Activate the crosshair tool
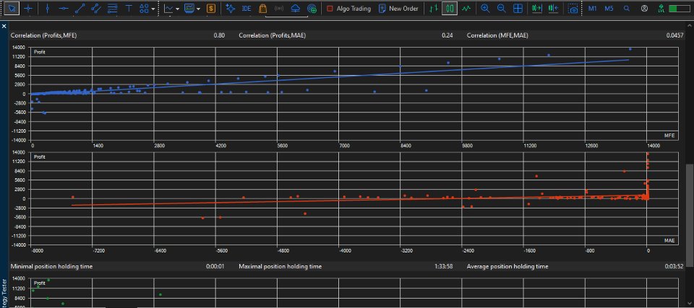The height and width of the screenshot is (308, 694). pyautogui.click(x=28, y=9)
